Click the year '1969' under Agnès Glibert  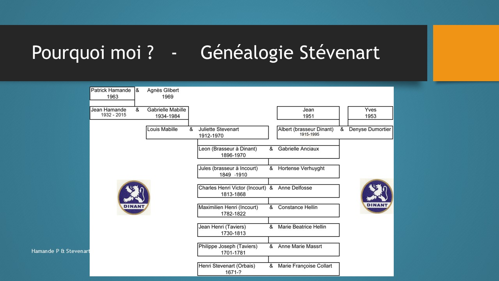click(168, 96)
